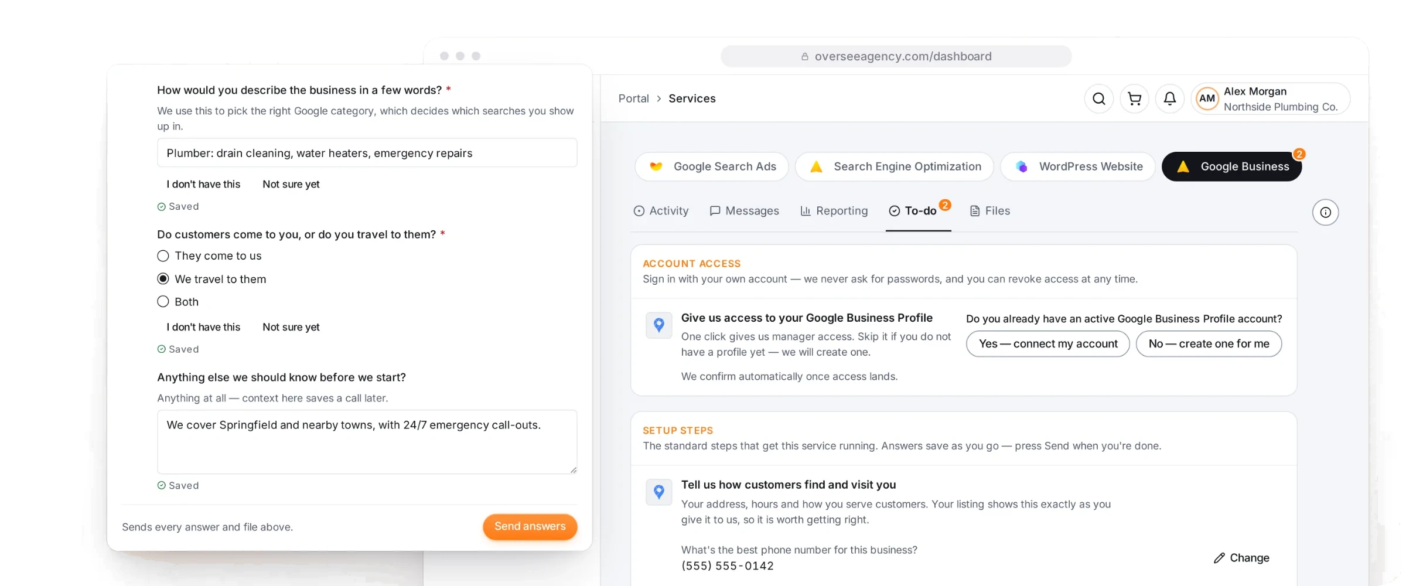Open the Messages tab
This screenshot has height=586, width=1406.
click(x=744, y=211)
